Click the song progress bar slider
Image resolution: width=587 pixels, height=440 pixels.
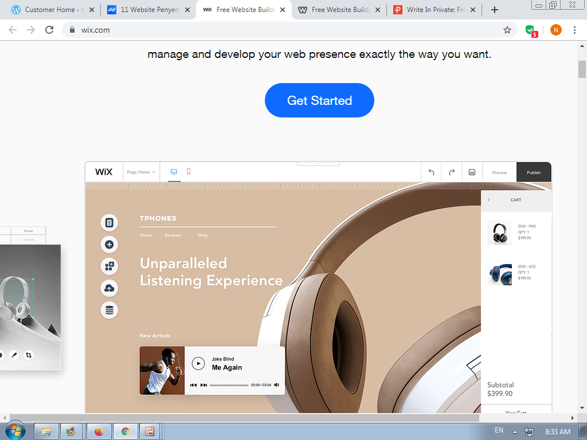pyautogui.click(x=229, y=385)
